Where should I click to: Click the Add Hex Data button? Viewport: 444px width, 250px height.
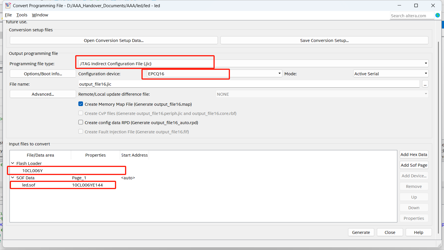pyautogui.click(x=414, y=154)
